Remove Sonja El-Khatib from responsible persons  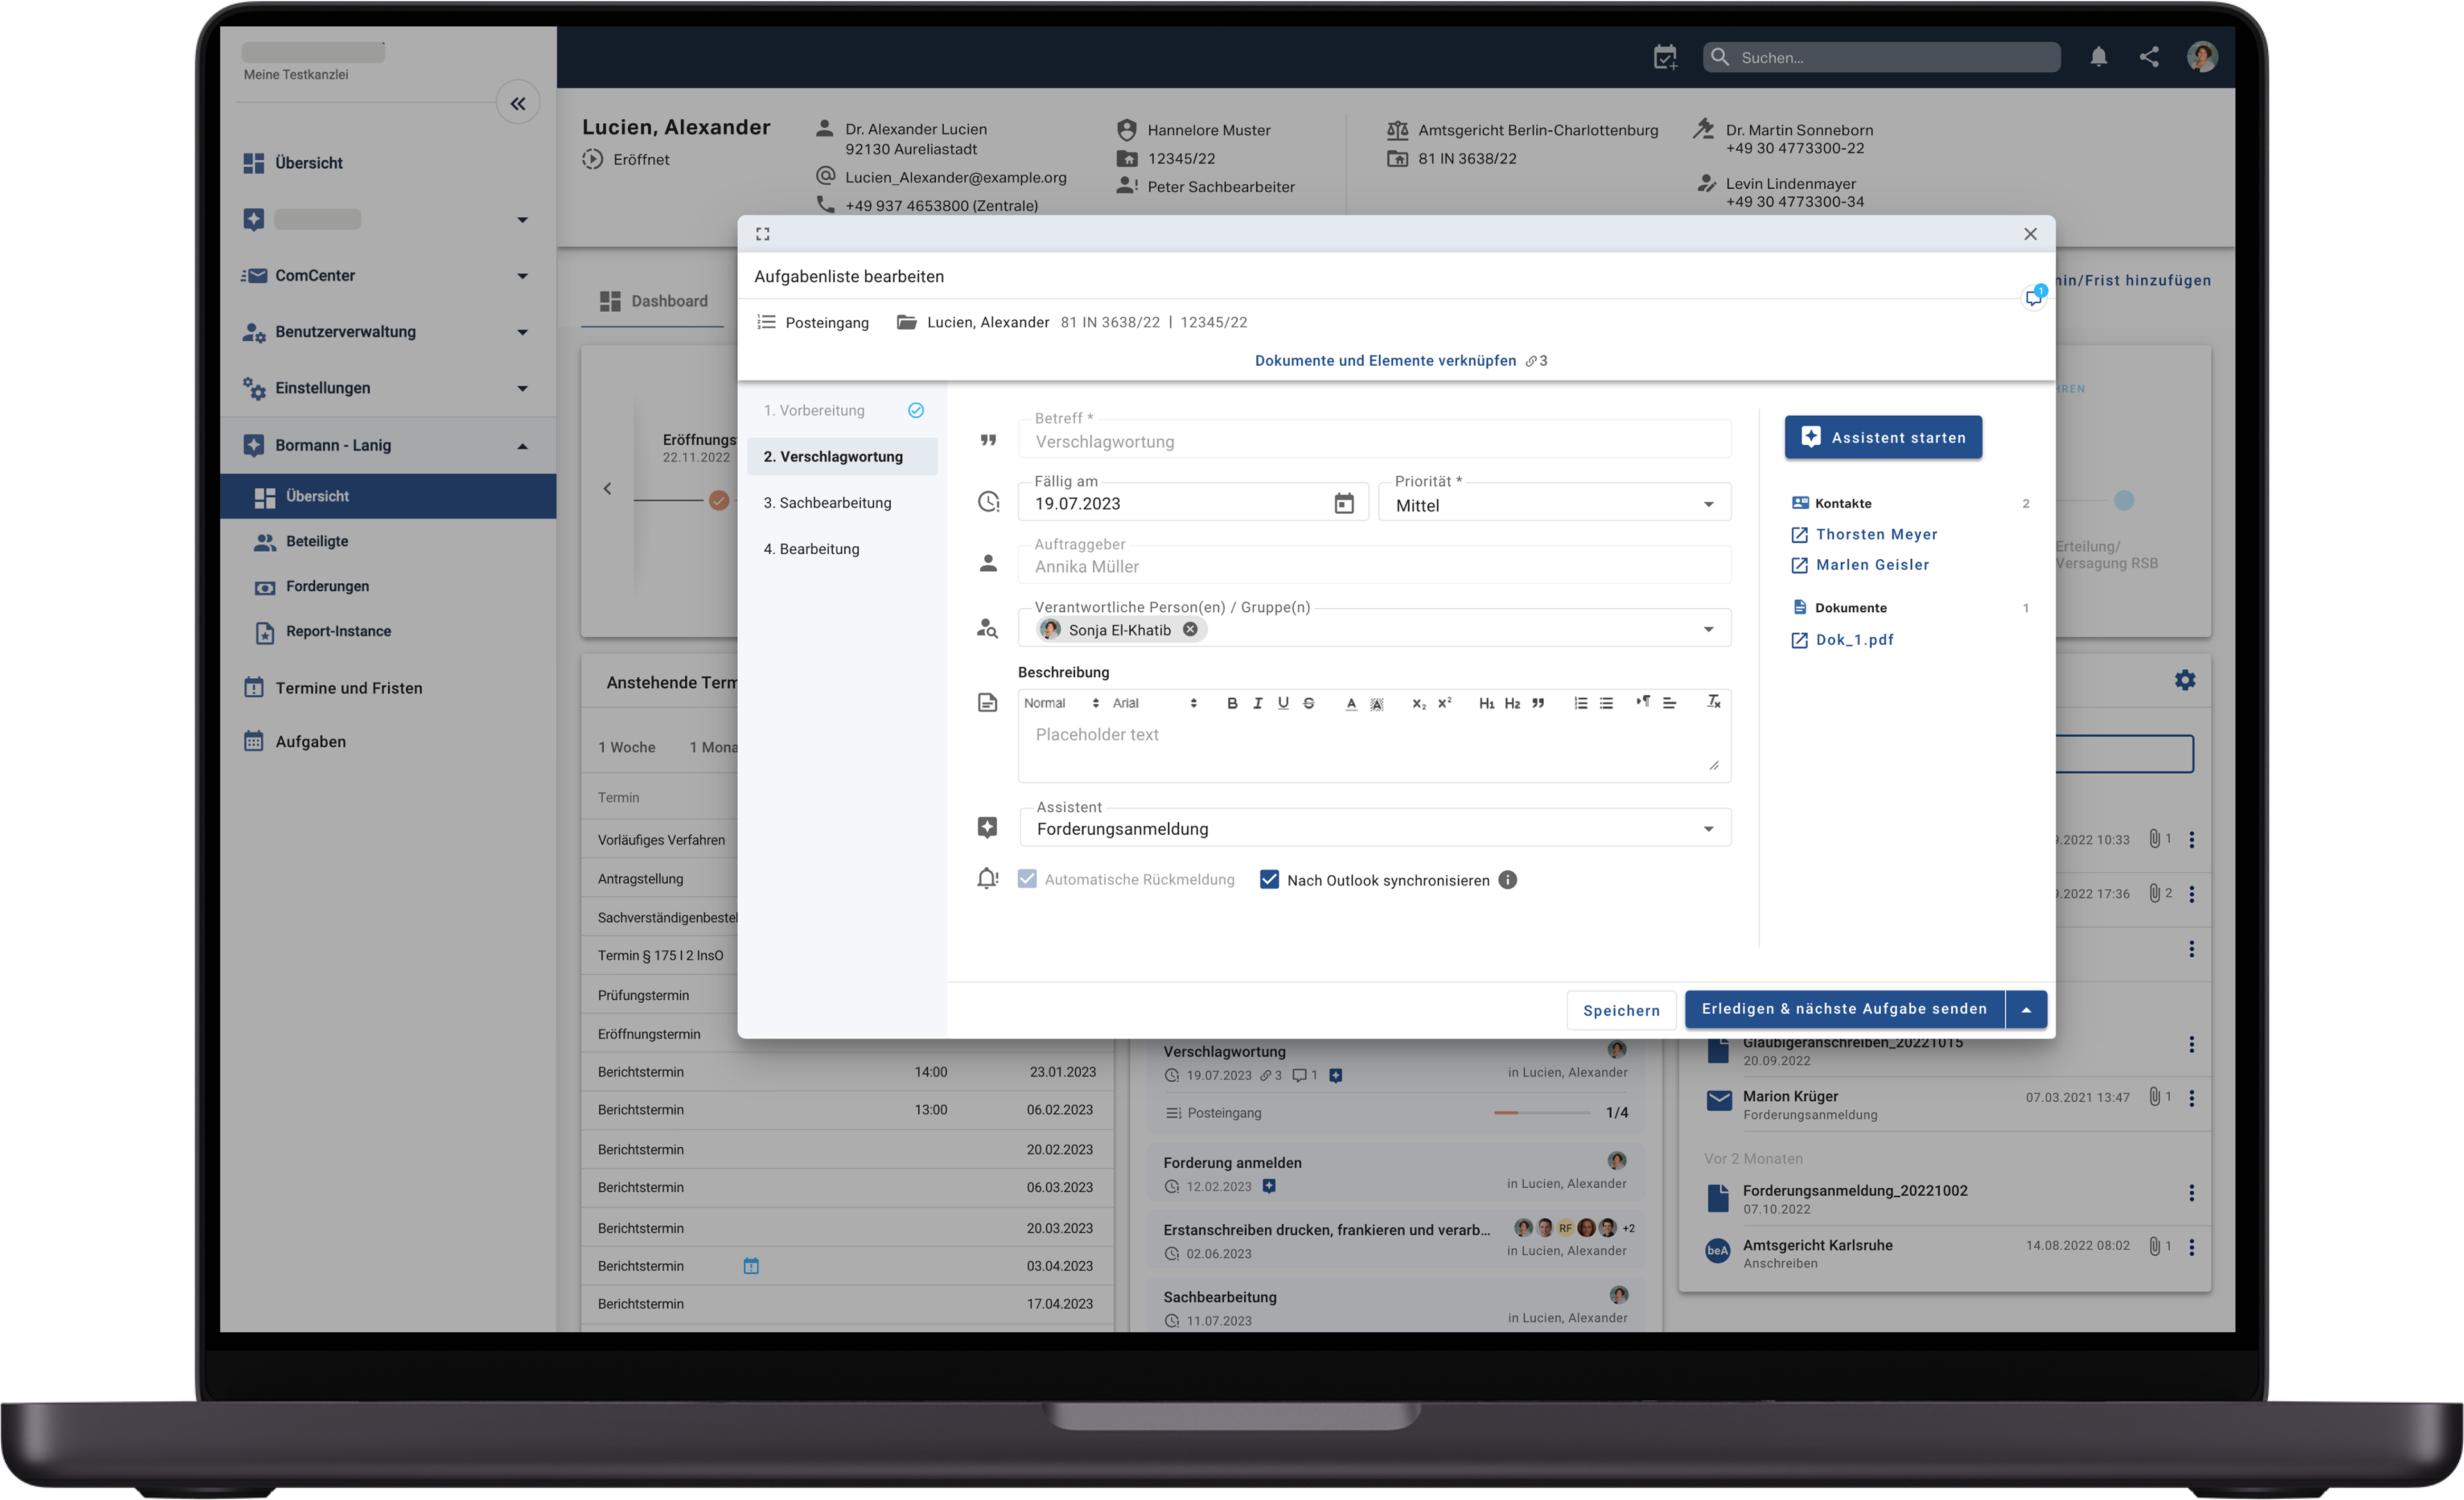tap(1190, 629)
